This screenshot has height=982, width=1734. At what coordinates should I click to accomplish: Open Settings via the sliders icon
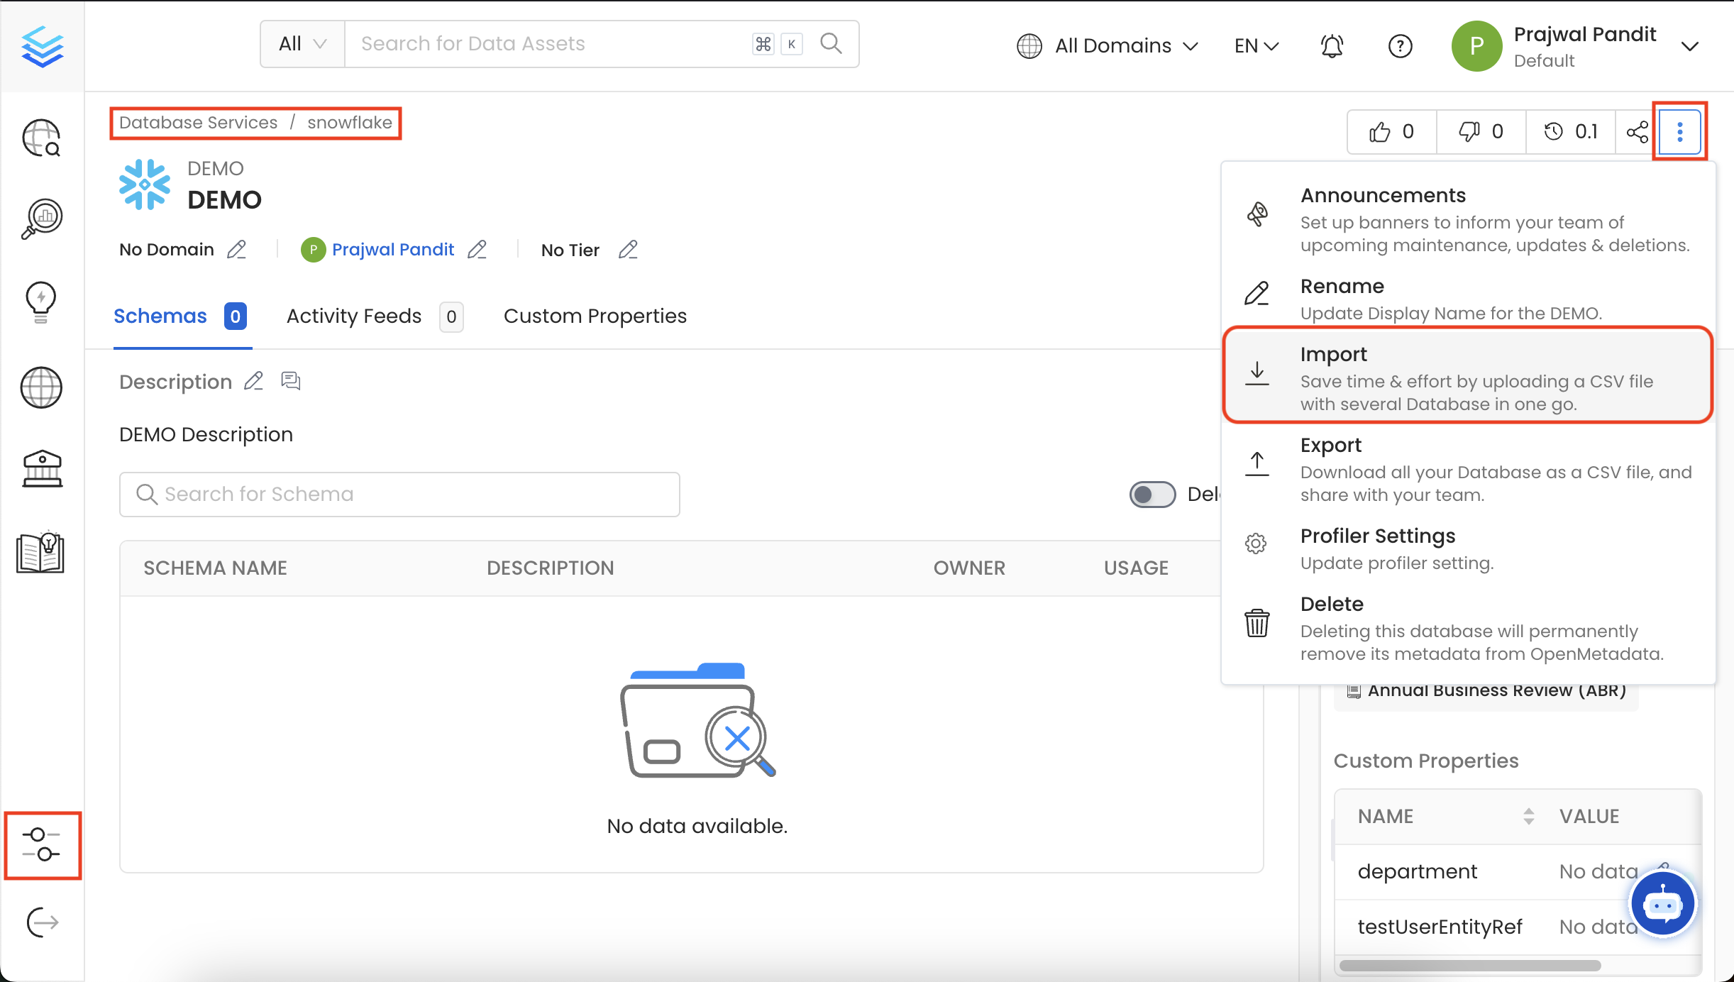coord(43,846)
